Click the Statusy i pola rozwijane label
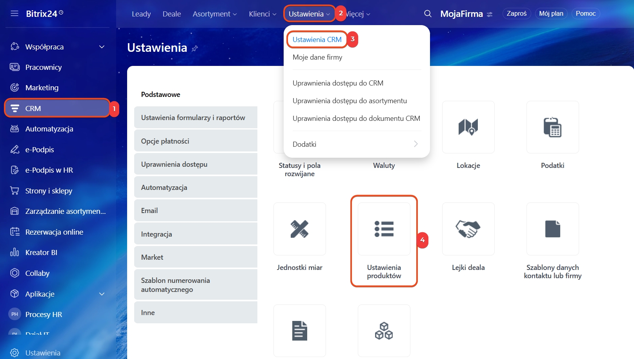The width and height of the screenshot is (634, 359). [x=300, y=169]
